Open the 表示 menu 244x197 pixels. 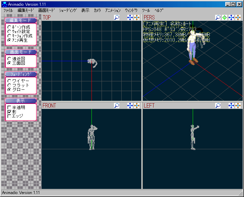click(85, 10)
